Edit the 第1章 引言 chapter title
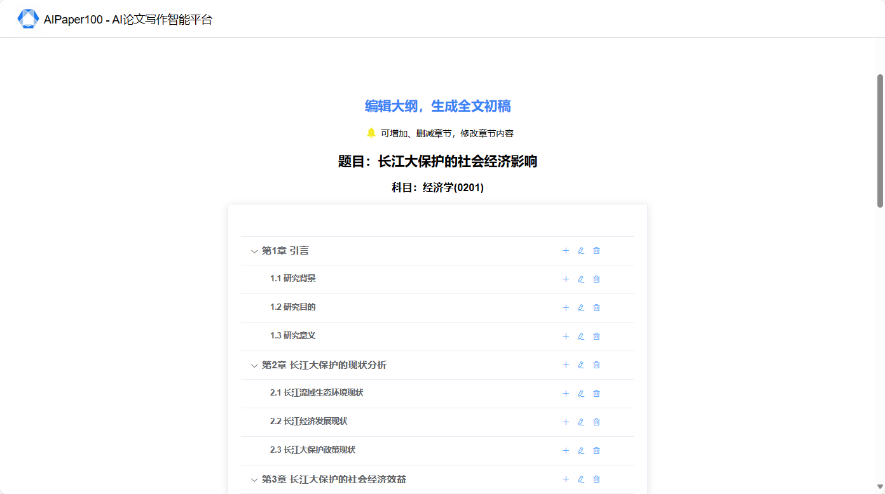Screen dimensions: 885x494 pos(581,251)
